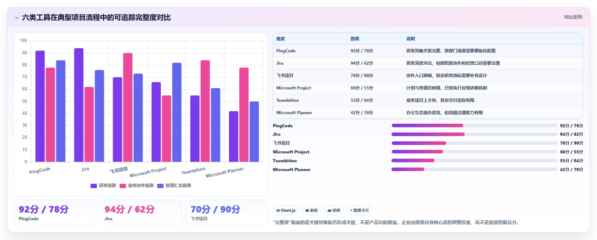This screenshot has width=597, height=240.
Task: Click the table cell 94分 / 62分
Action: 362,63
